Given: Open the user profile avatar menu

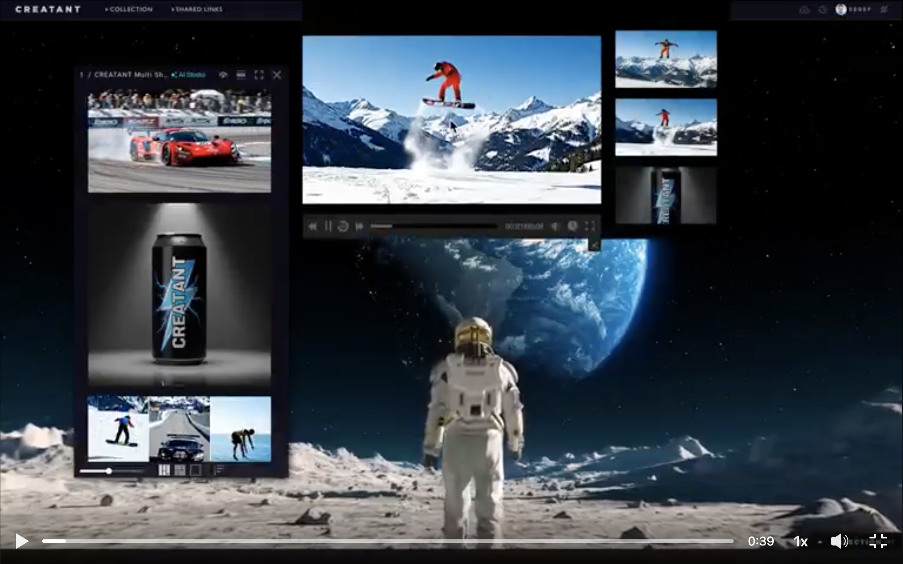Looking at the screenshot, I should 841,10.
